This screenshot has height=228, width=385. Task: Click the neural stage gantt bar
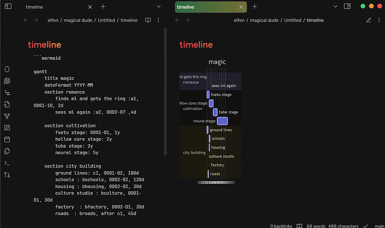223,121
